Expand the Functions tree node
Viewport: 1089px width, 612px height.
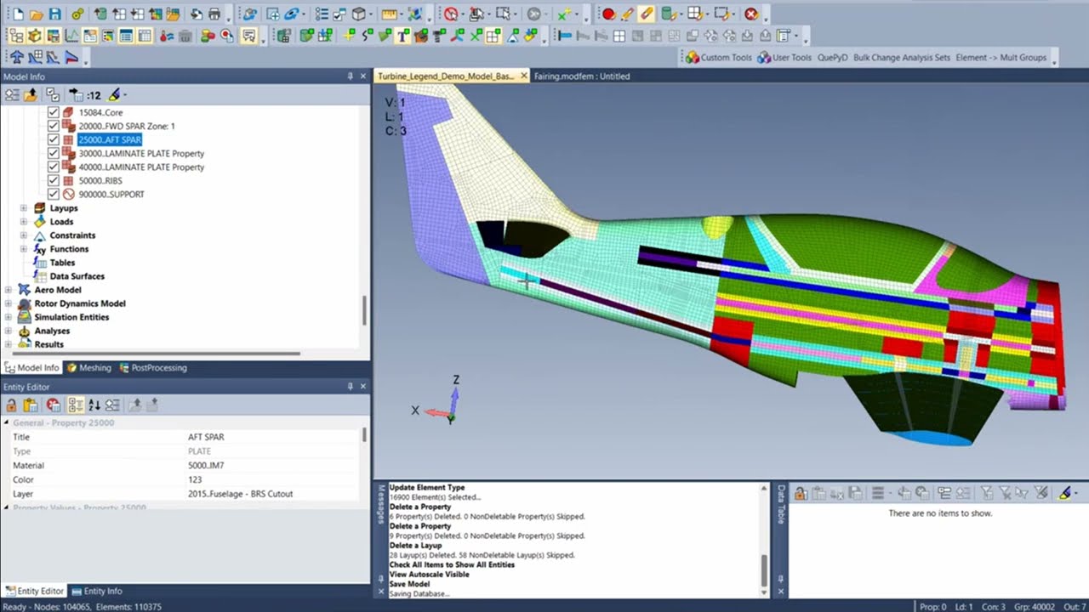[x=24, y=249]
